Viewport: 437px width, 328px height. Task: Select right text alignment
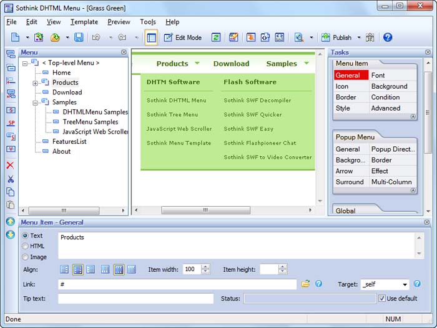(x=91, y=269)
